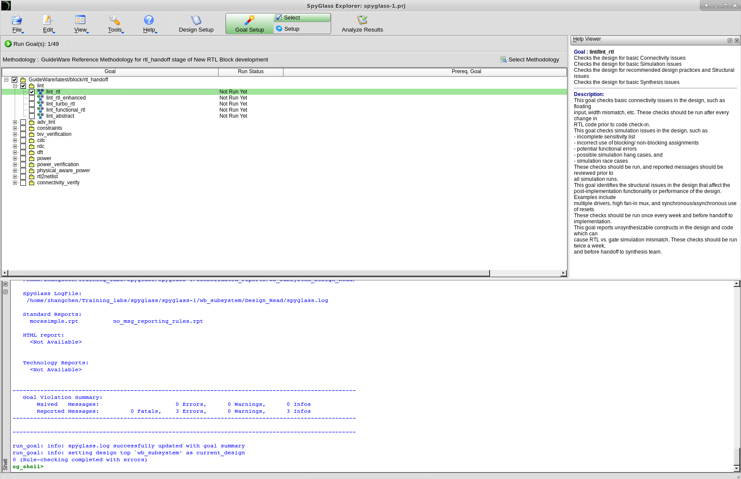Click the txv_verification folder icon
This screenshot has height=479, width=741.
32,134
